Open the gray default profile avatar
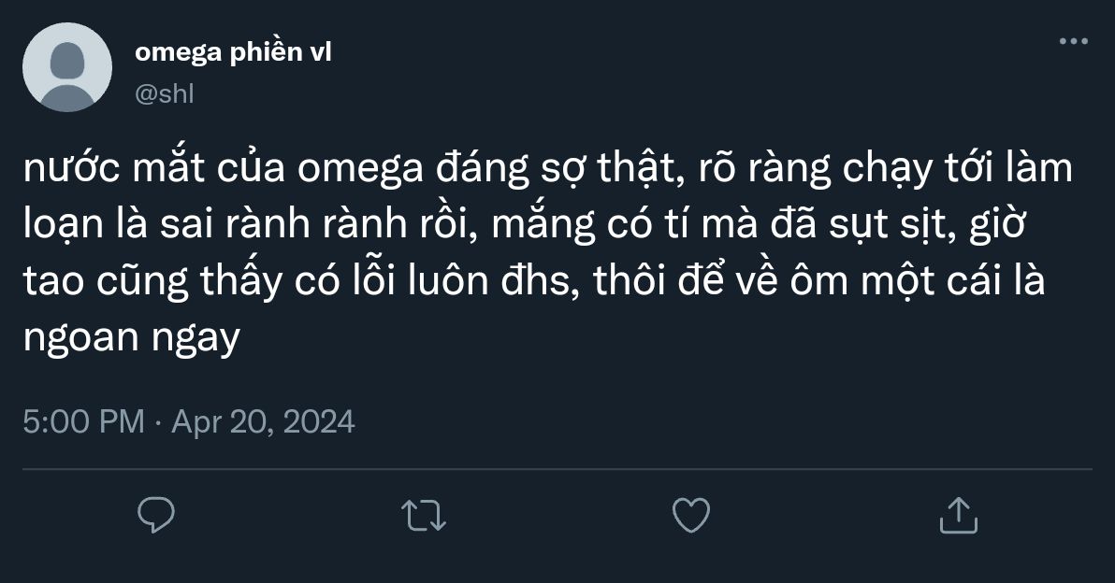This screenshot has width=1115, height=583. pyautogui.click(x=66, y=67)
